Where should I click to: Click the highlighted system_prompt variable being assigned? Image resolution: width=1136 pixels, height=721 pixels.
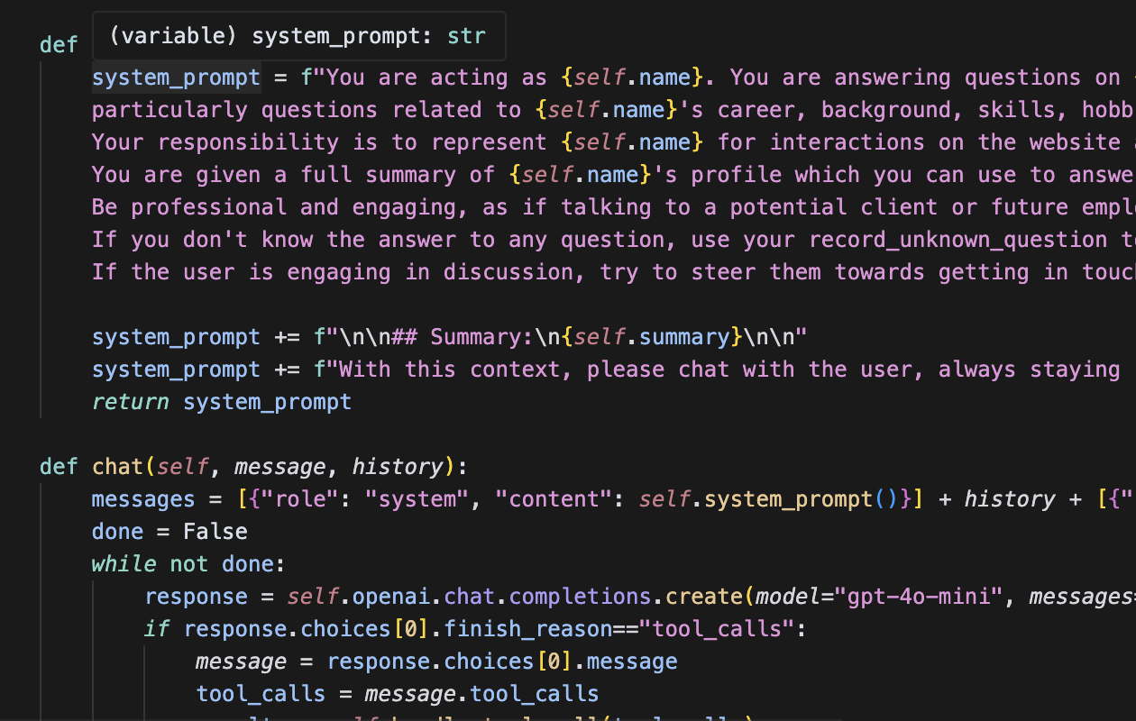coord(176,78)
